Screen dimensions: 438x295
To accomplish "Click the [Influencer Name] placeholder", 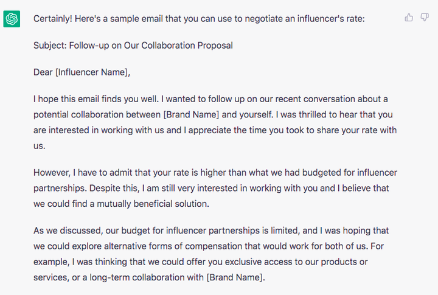I will (92, 72).
